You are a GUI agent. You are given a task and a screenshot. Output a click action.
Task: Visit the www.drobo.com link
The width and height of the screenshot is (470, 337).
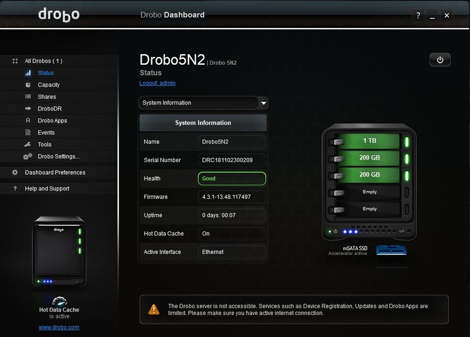click(x=59, y=327)
